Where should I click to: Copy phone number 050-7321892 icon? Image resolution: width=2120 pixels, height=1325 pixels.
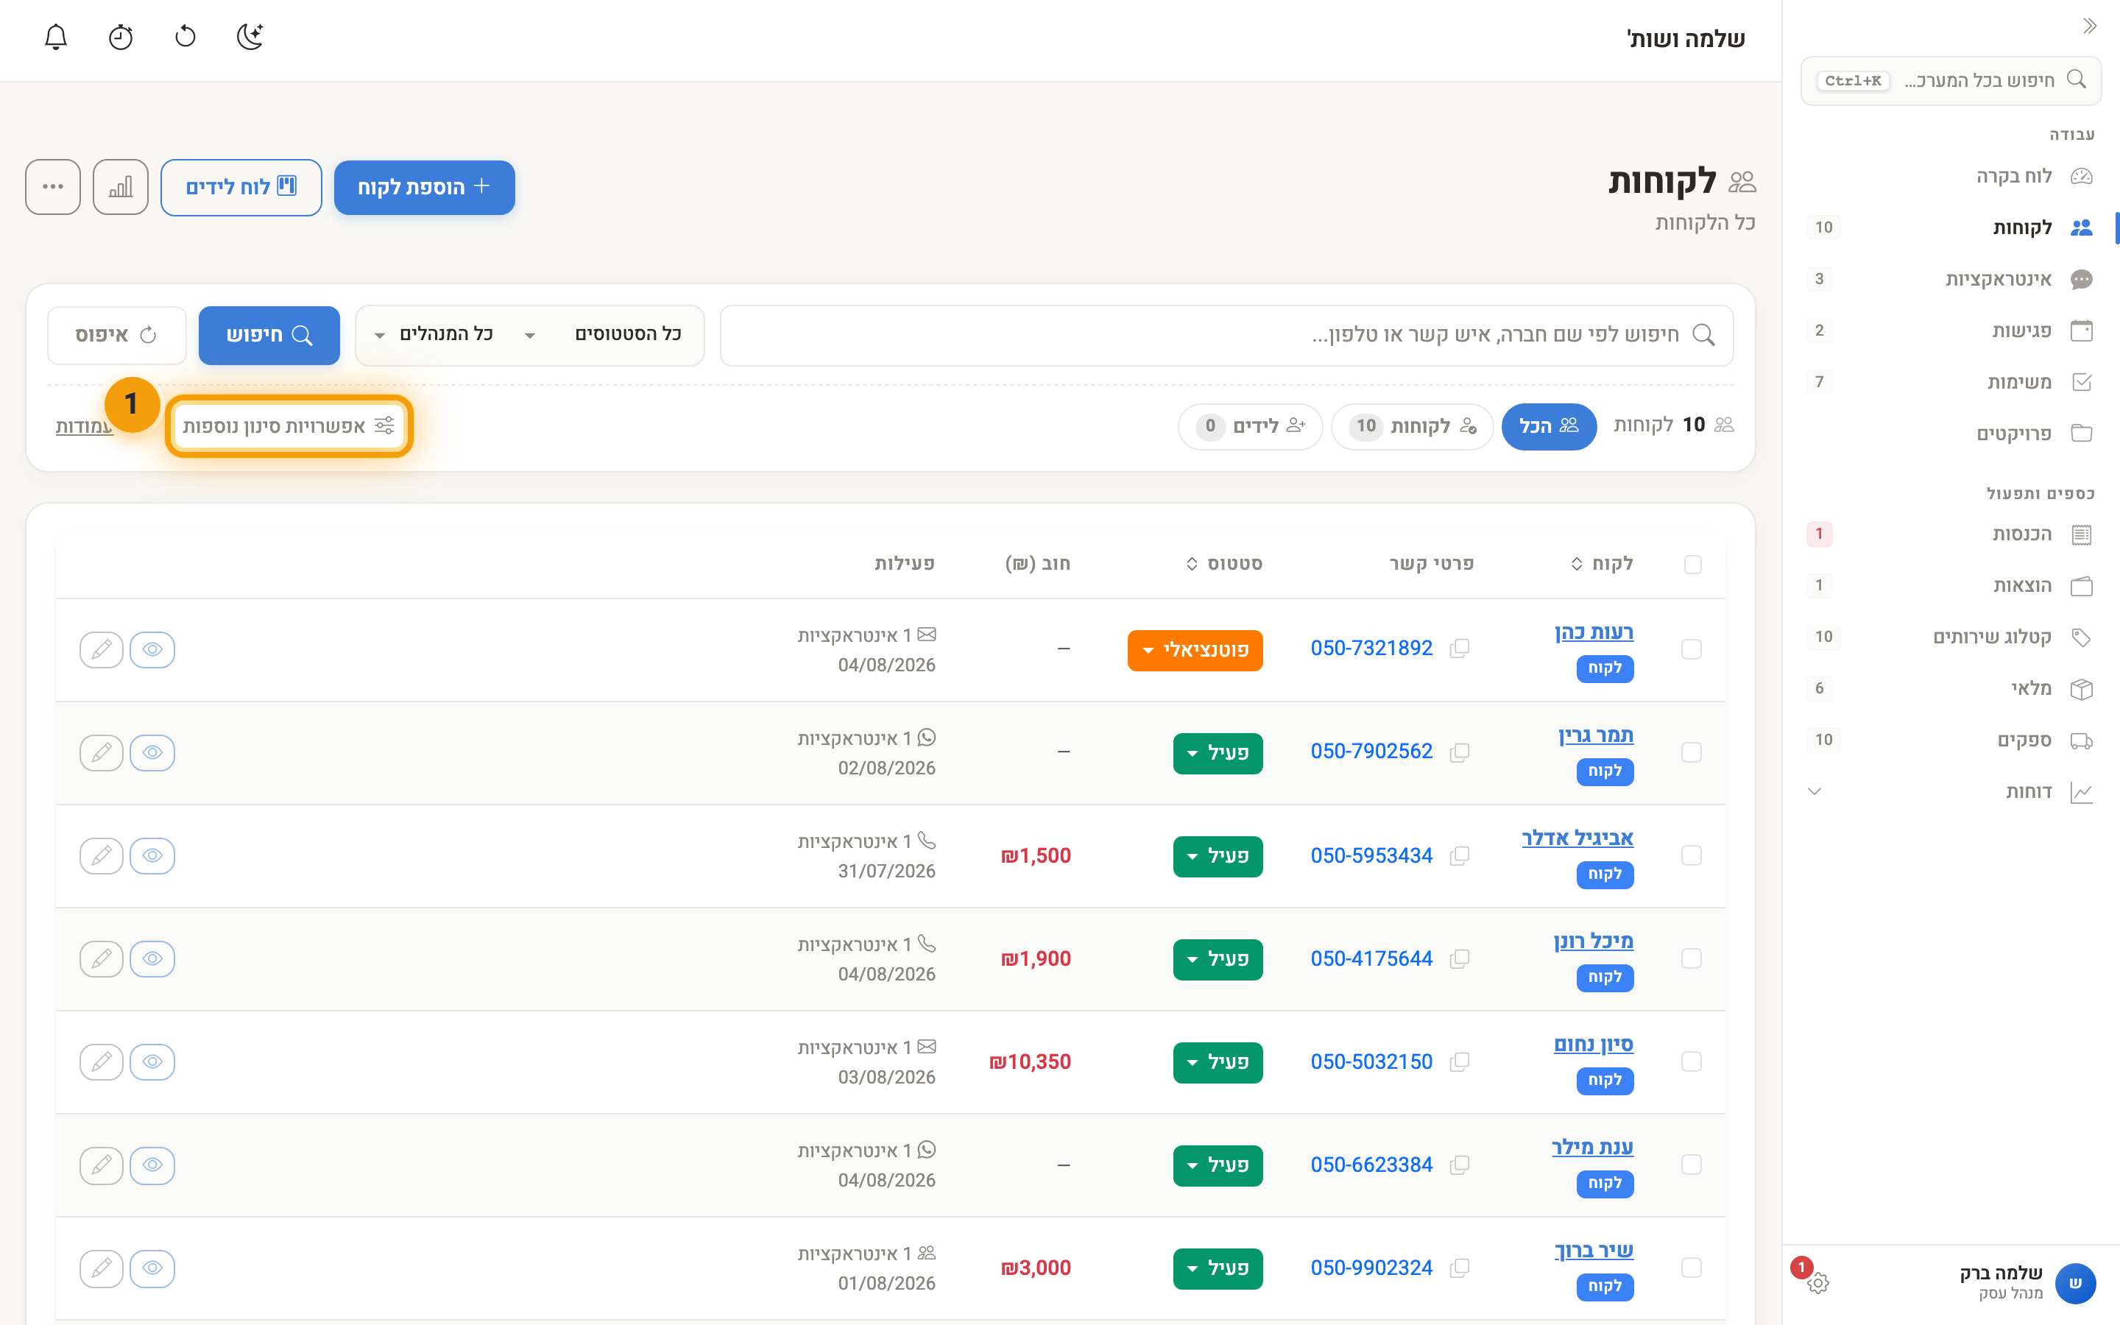[x=1460, y=649]
